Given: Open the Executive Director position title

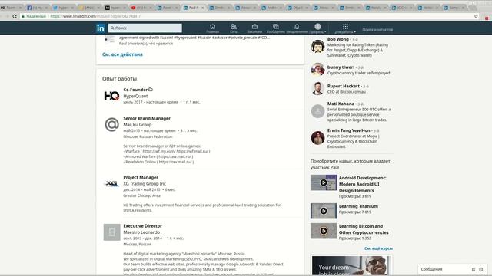Looking at the screenshot, I should [142, 225].
